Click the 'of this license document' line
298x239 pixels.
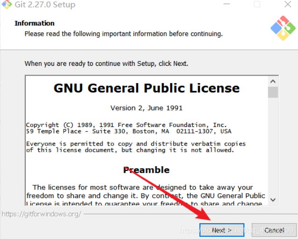click(130, 150)
